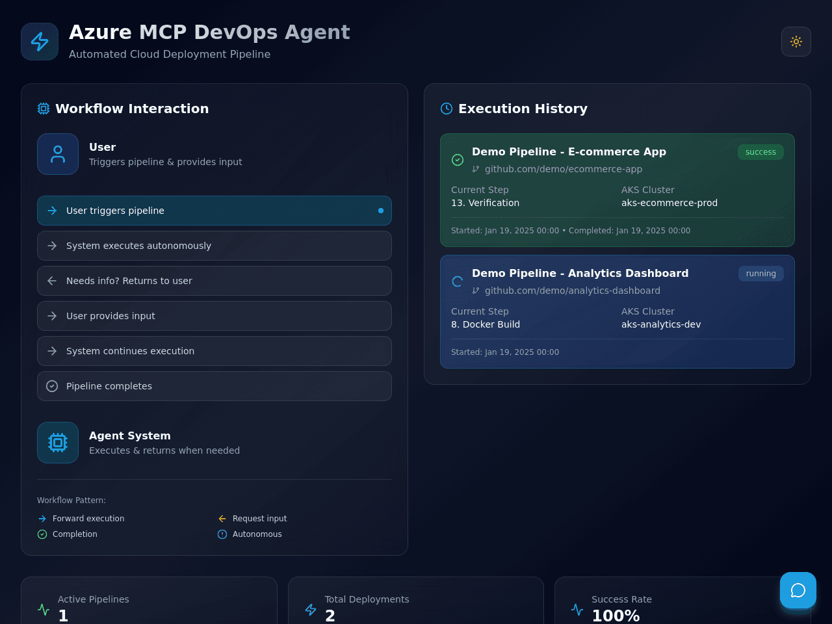This screenshot has width=832, height=624.
Task: Open the Demo Pipeline - E-commerce App card
Action: [x=617, y=190]
